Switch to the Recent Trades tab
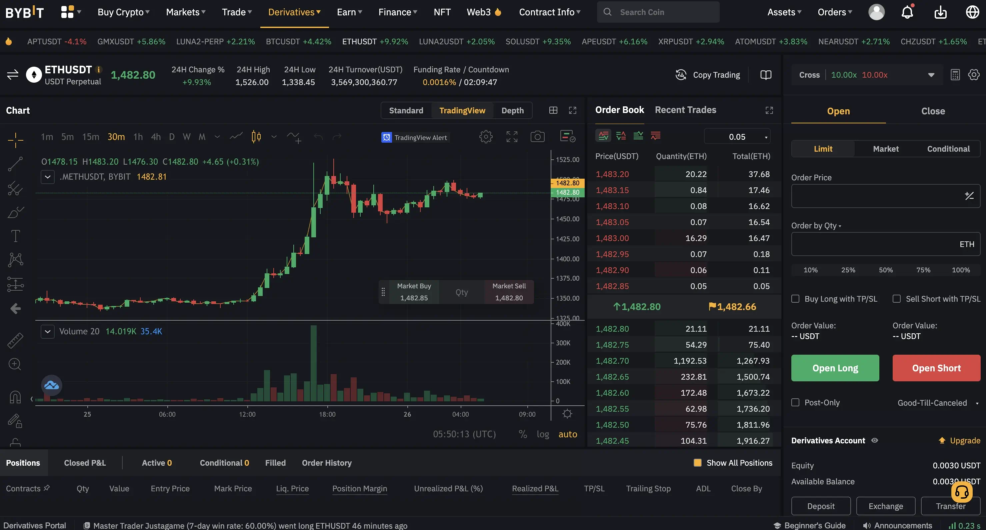 point(685,110)
